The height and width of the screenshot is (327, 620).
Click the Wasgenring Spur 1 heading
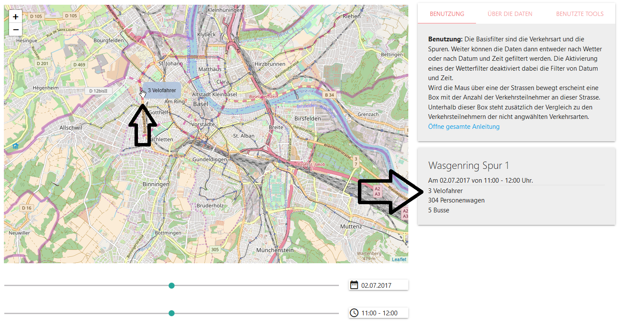click(x=468, y=165)
